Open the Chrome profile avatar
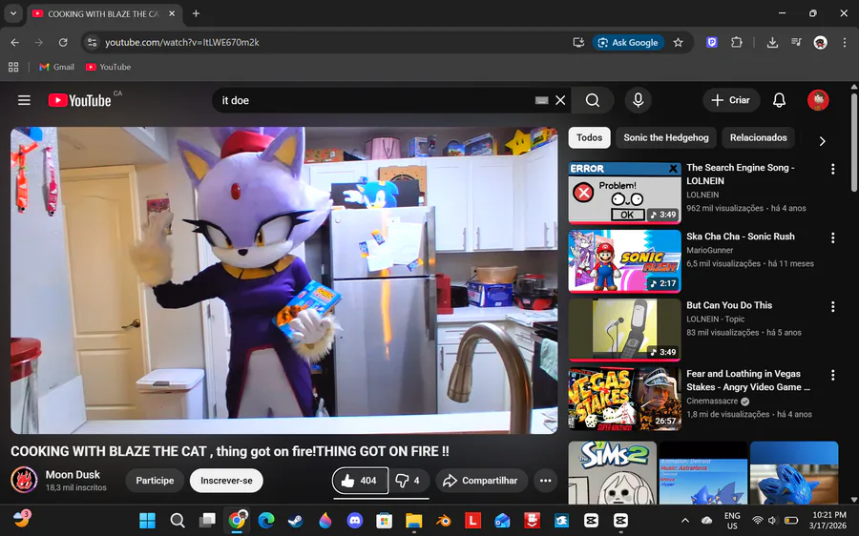This screenshot has height=536, width=859. (820, 42)
